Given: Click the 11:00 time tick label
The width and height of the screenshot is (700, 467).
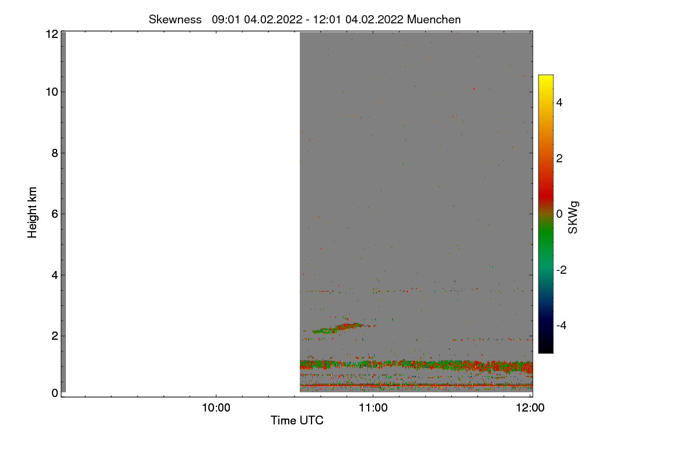Looking at the screenshot, I should 373,409.
